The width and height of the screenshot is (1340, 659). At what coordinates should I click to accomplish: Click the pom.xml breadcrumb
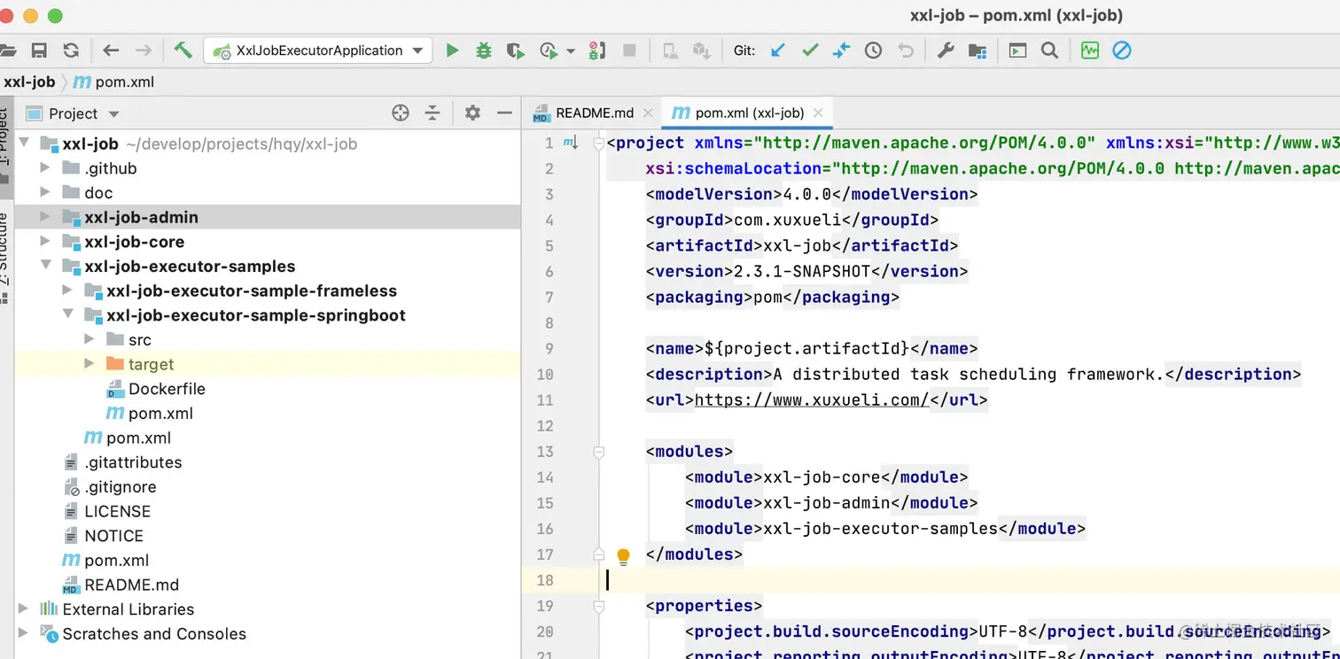click(x=113, y=81)
